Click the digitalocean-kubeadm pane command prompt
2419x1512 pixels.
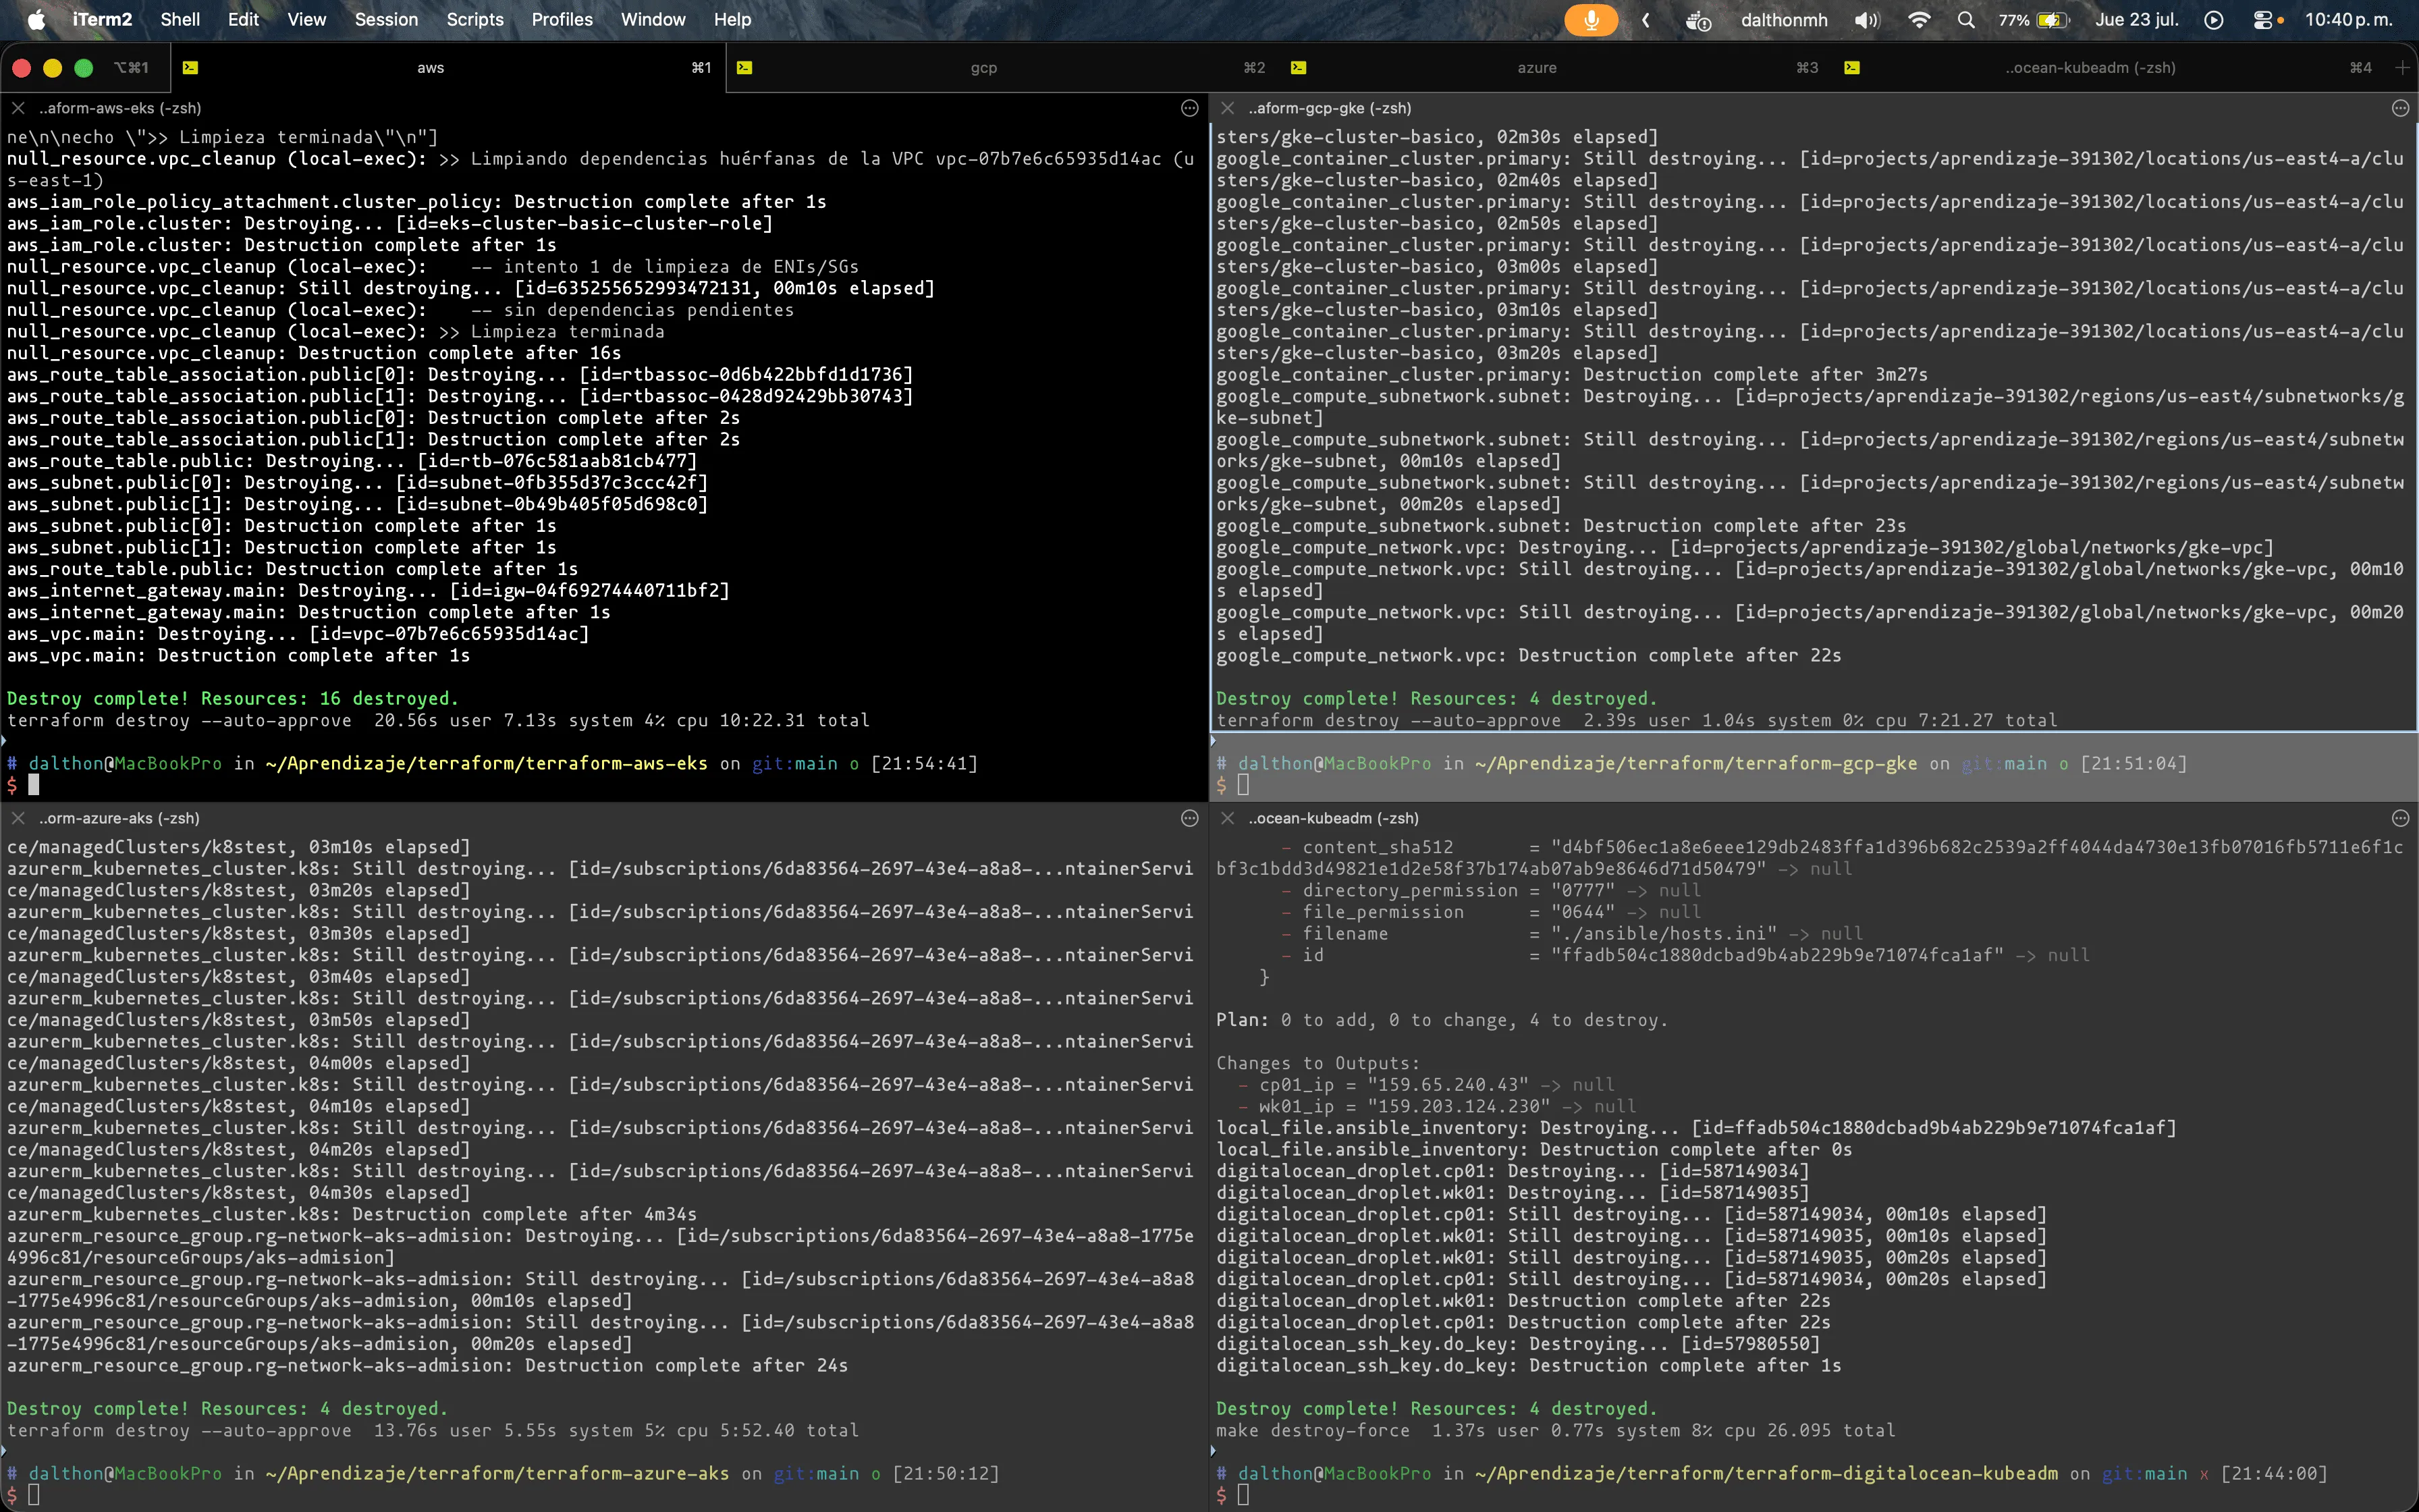1810,1495
